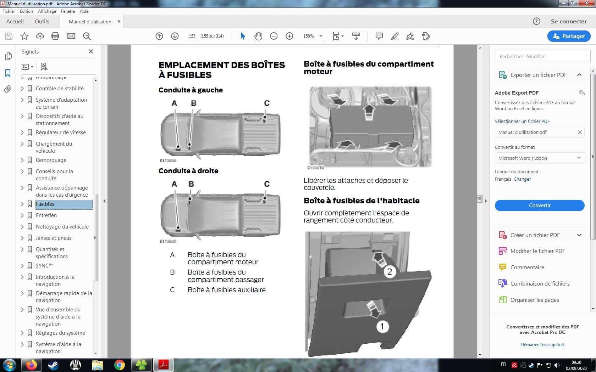The height and width of the screenshot is (372, 596).
Task: Click the Partager button
Action: [569, 36]
